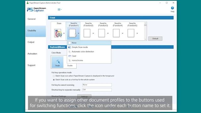Click the Automatic color detection item icon
Viewport: 201px width, 113px height.
70,51
